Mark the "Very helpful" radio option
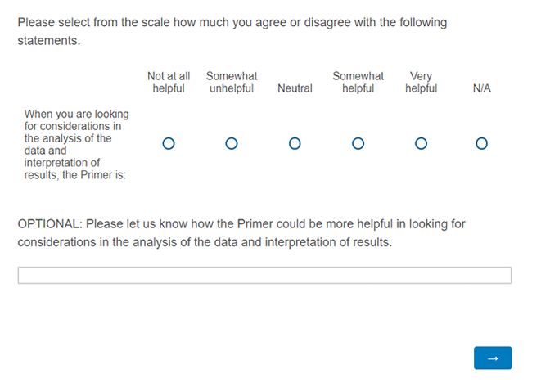This screenshot has width=541, height=387. click(x=421, y=144)
